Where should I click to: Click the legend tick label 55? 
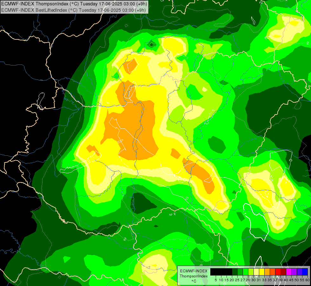coord(302,280)
